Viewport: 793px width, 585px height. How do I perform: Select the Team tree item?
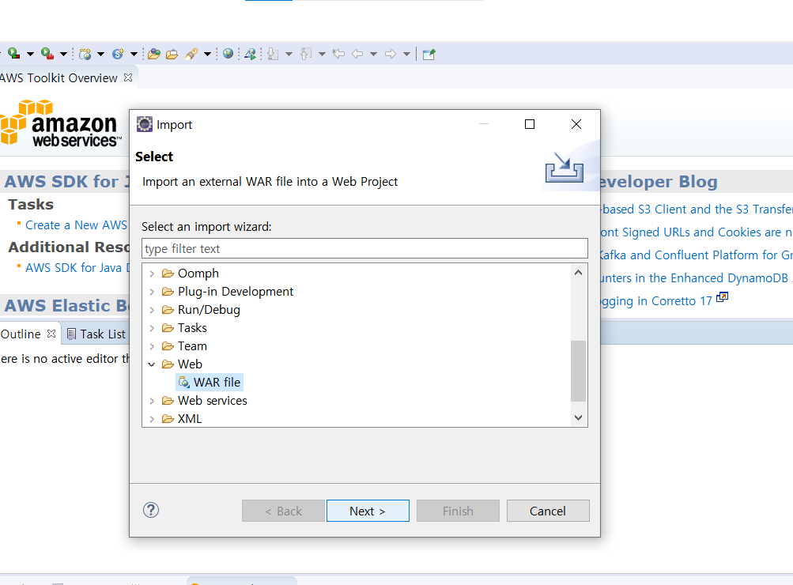pos(184,346)
